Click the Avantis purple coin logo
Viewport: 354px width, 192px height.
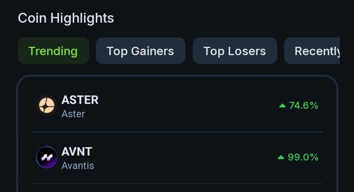[x=47, y=157]
